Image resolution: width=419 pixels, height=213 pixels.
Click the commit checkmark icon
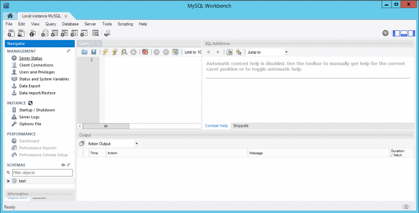tap(157, 52)
